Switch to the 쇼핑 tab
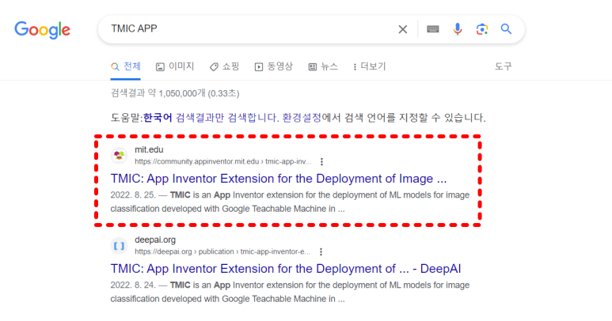This screenshot has height=321, width=612. click(x=224, y=66)
